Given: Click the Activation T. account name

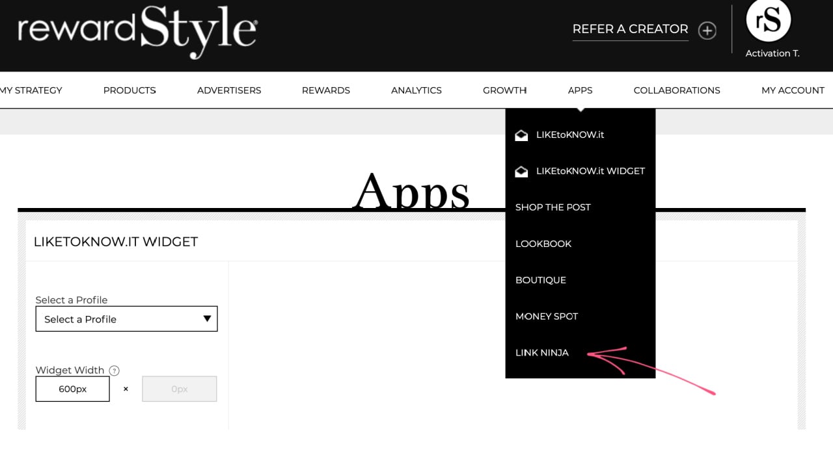Looking at the screenshot, I should coord(772,53).
